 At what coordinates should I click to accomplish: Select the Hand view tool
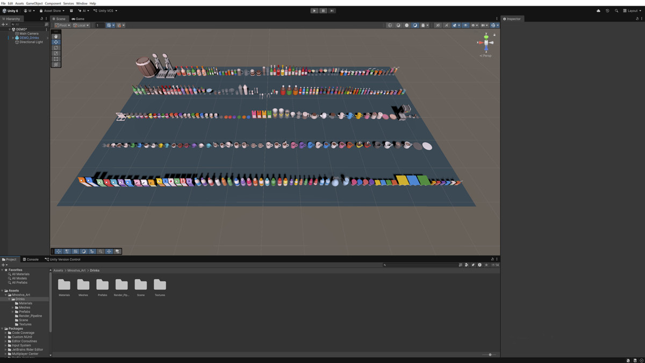(56, 37)
